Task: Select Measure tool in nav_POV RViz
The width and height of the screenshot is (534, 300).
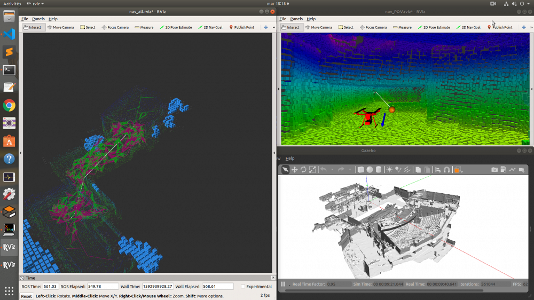Action: coord(402,27)
